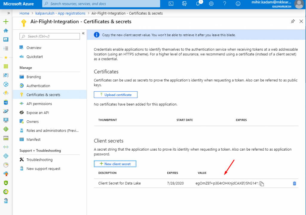The image size is (306, 215).
Task: Open Load balancers green diamond icon
Action: 6,129
